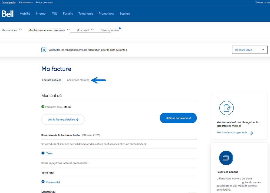The height and width of the screenshot is (193, 270).
Task: Click the circled arrow next to Voir tous les changements
Action: tap(251, 133)
